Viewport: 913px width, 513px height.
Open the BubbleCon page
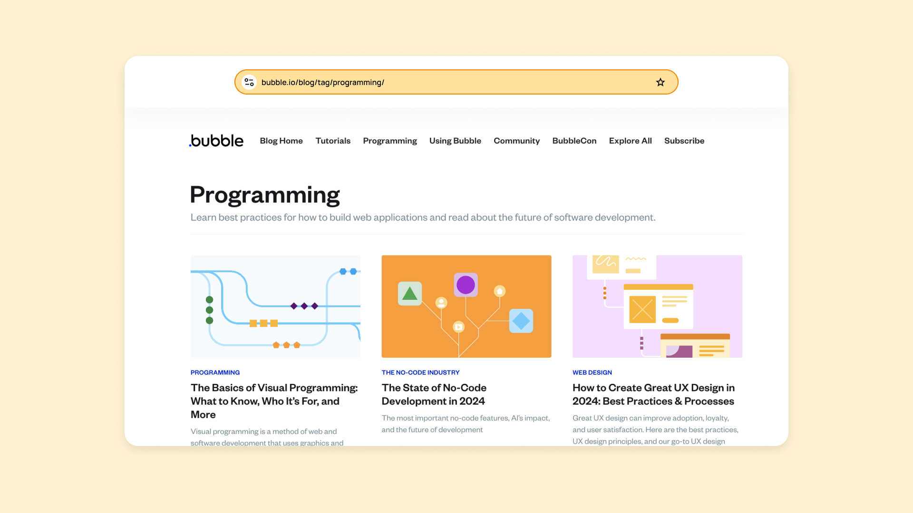tap(574, 141)
